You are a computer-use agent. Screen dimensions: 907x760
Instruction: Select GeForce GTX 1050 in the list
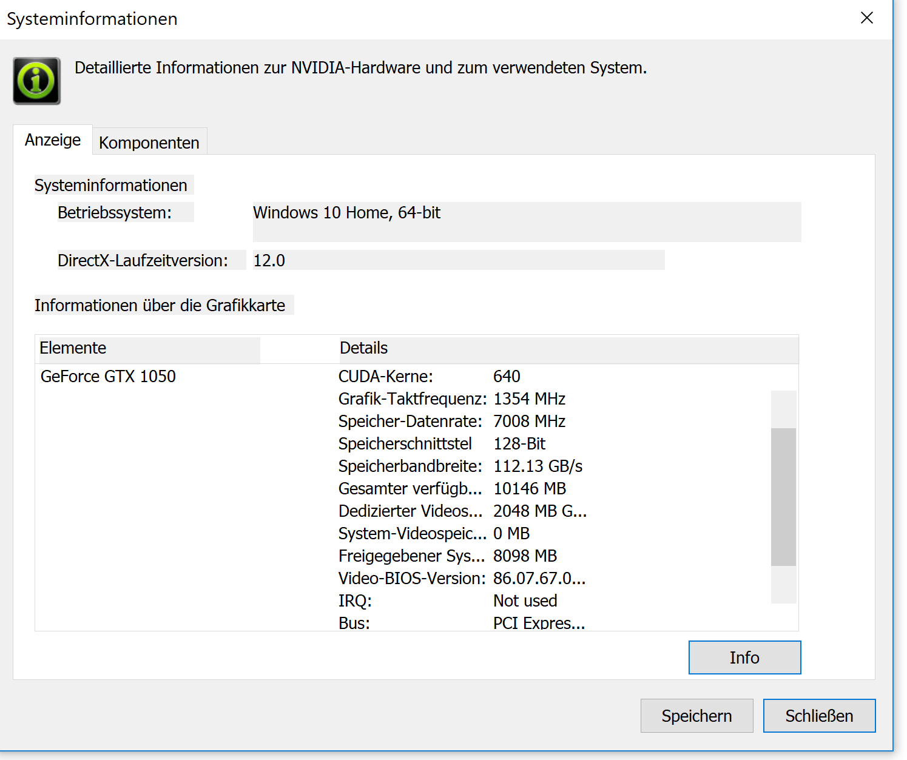pyautogui.click(x=108, y=377)
